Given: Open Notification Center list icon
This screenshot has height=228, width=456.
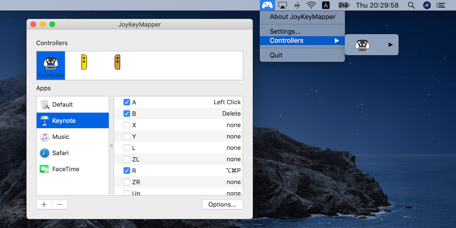Looking at the screenshot, I should (x=441, y=5).
